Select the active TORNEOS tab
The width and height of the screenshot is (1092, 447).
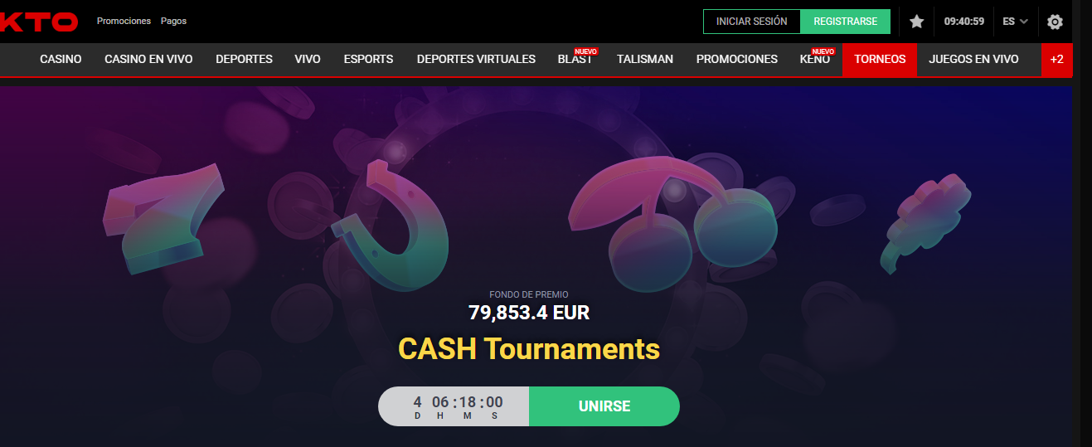point(880,60)
